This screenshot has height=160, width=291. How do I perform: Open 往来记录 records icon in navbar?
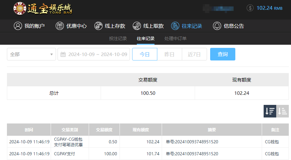coord(175,26)
